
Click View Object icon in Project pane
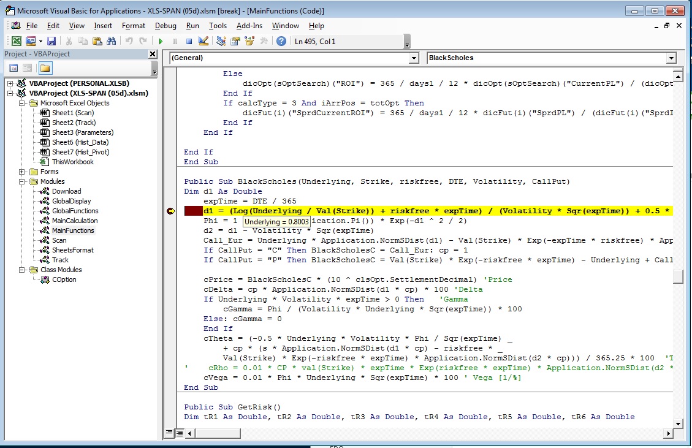click(x=28, y=68)
